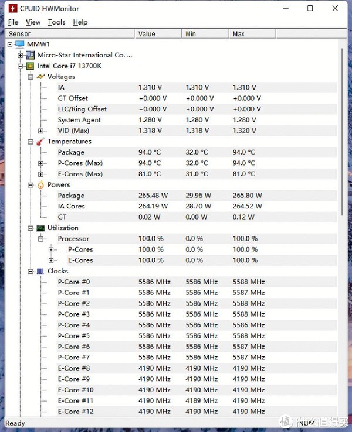This screenshot has width=352, height=432.
Task: Select the P-Core #1 clock row
Action: [x=197, y=293]
